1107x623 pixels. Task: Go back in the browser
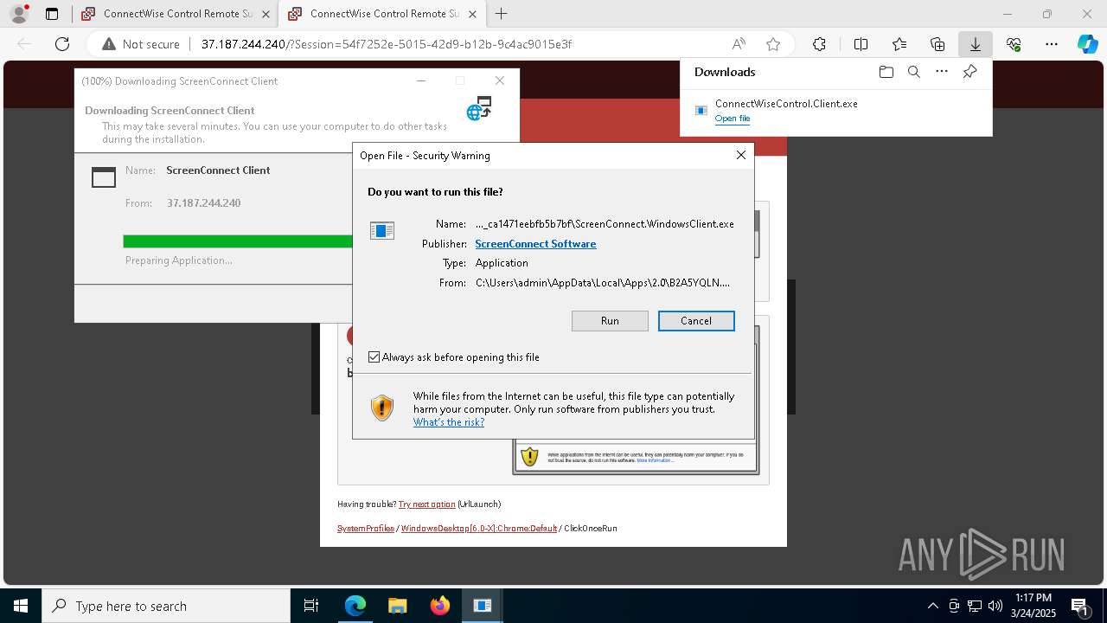tap(24, 44)
